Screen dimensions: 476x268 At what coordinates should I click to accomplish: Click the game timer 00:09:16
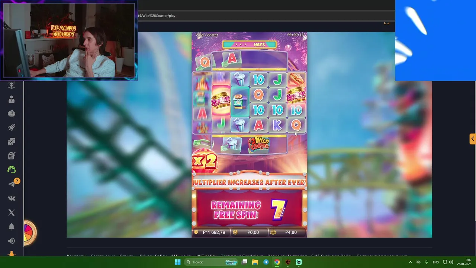pos(296,35)
